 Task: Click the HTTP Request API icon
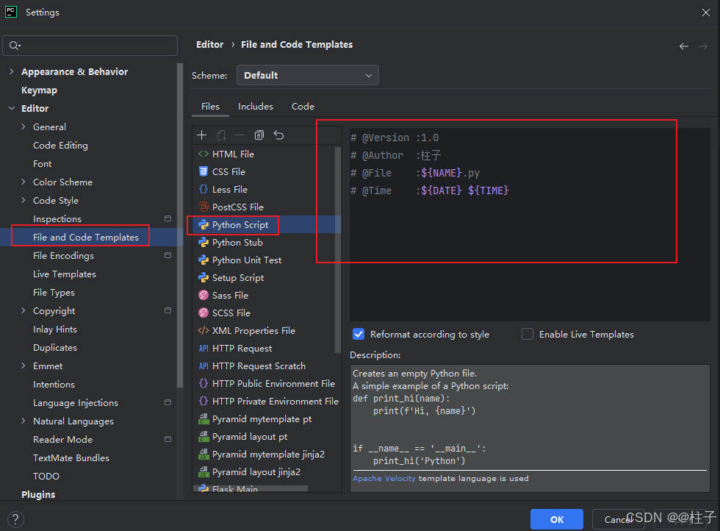(204, 349)
